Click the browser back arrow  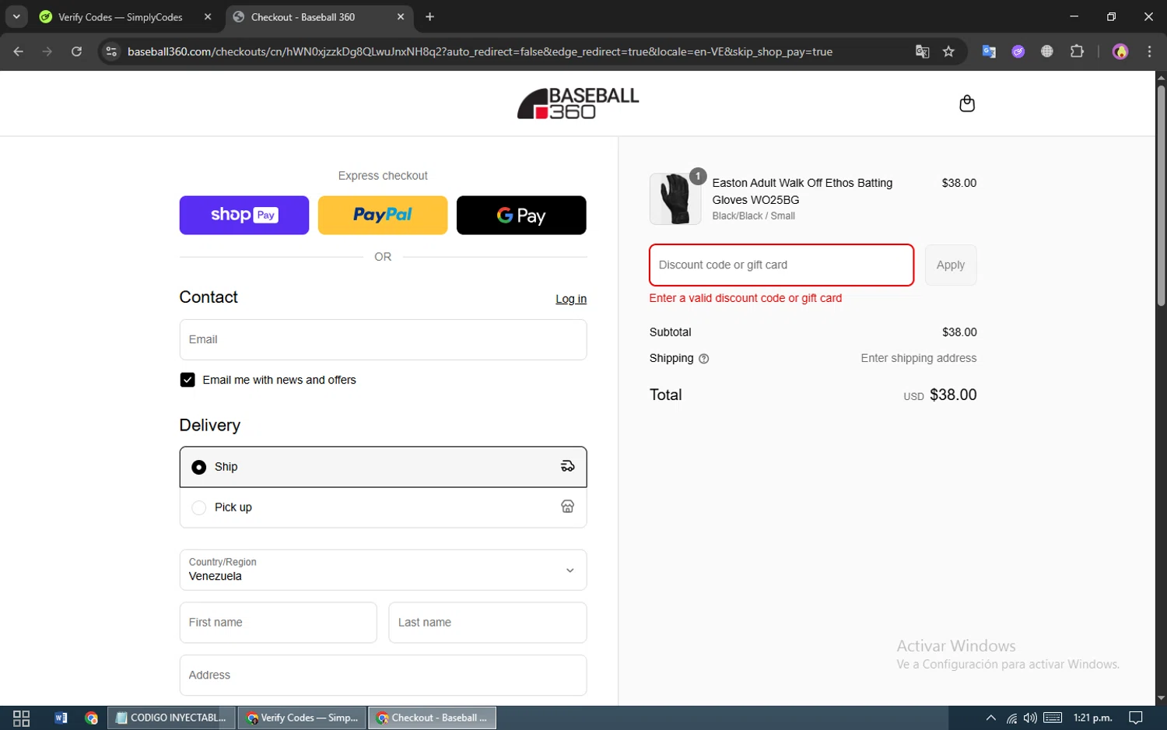tap(19, 51)
